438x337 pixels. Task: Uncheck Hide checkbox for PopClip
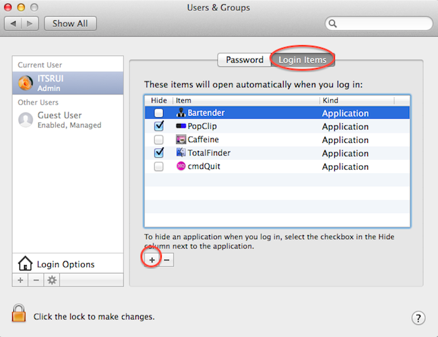click(159, 126)
